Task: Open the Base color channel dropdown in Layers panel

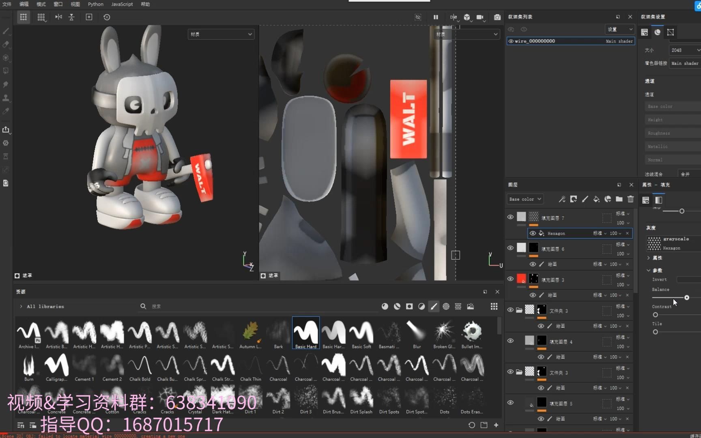Action: coord(525,199)
